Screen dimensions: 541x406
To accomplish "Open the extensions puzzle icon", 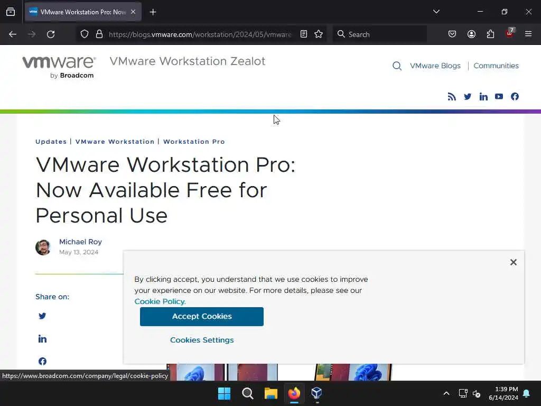I will 490,34.
